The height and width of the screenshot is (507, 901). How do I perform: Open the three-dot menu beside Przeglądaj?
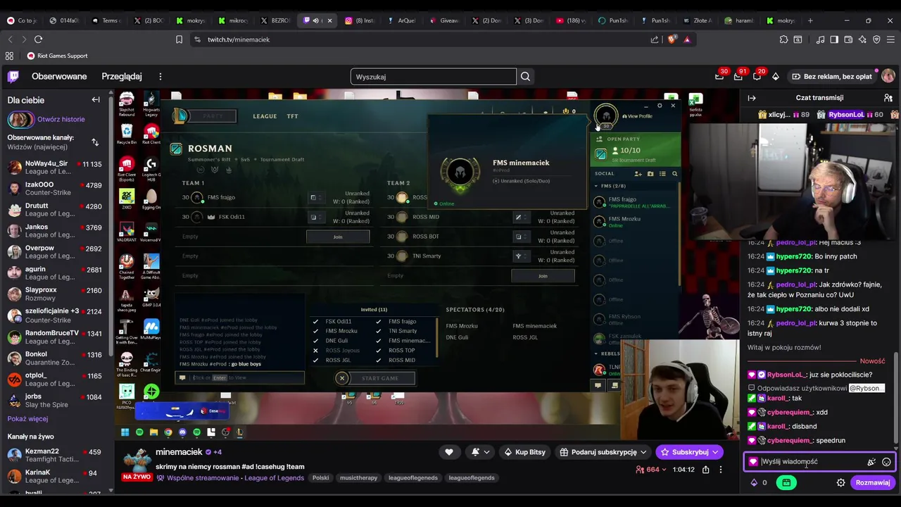pos(160,76)
